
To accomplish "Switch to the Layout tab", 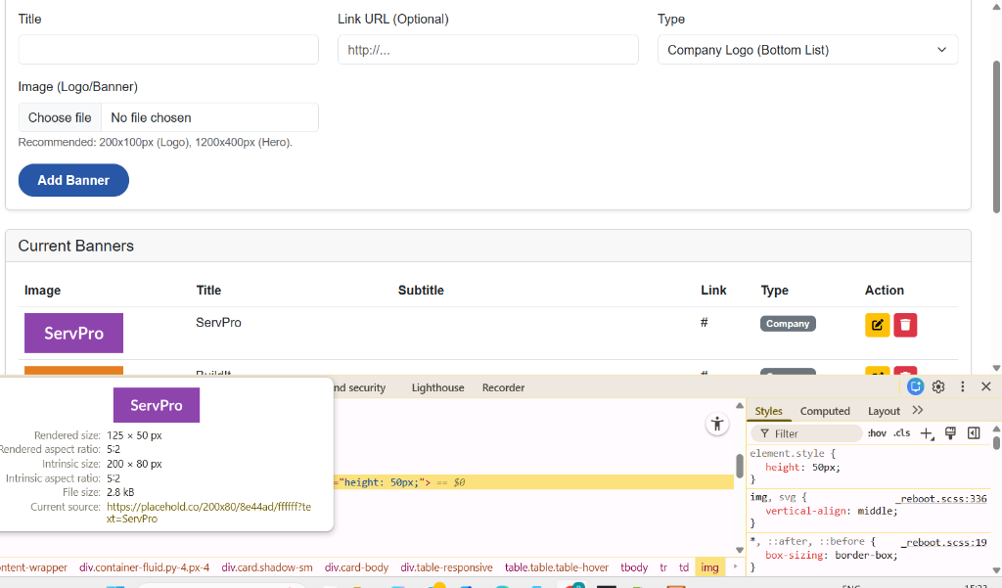I will point(884,411).
